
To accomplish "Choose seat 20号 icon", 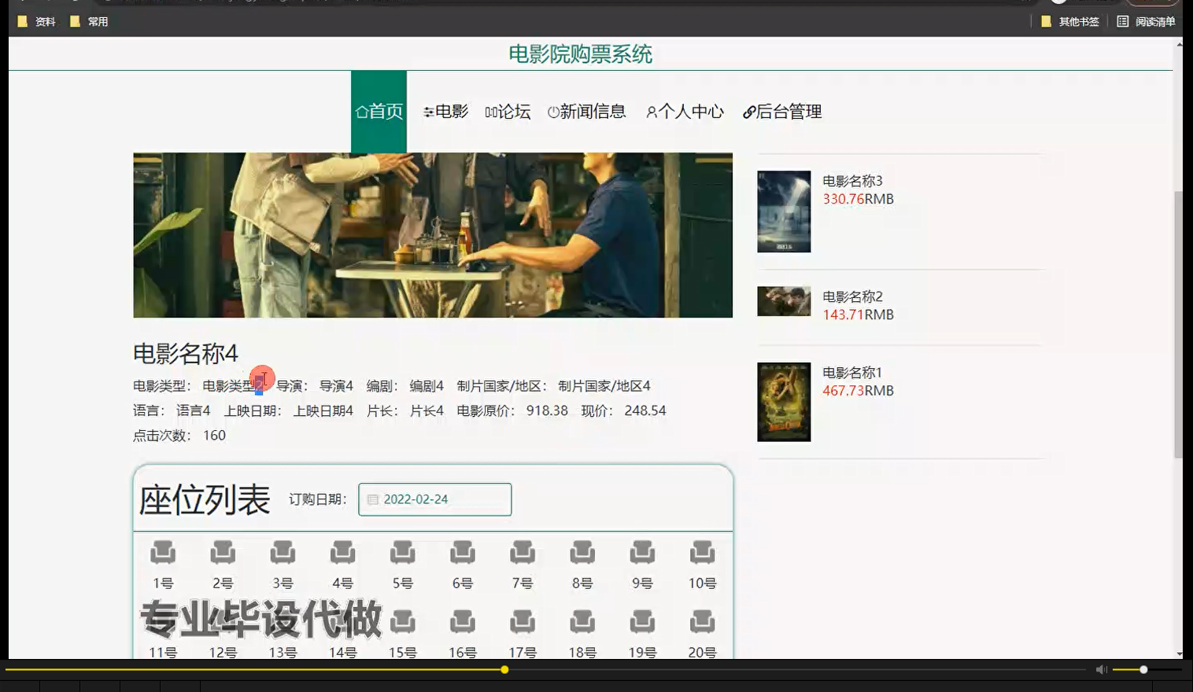I will [x=702, y=621].
